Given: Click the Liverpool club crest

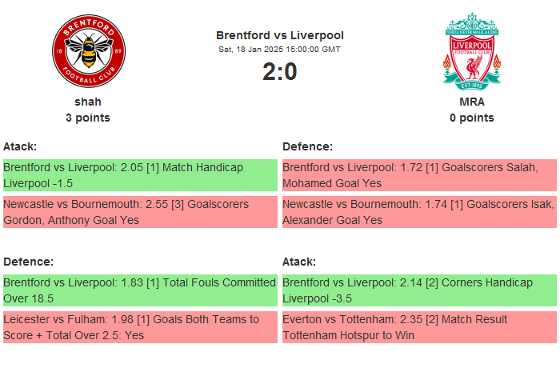Looking at the screenshot, I should pyautogui.click(x=471, y=51).
